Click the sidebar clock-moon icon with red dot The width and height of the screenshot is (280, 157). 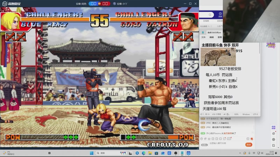[273, 133]
